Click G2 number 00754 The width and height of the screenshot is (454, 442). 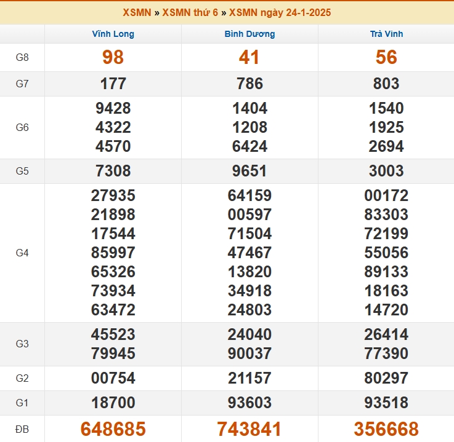click(113, 378)
